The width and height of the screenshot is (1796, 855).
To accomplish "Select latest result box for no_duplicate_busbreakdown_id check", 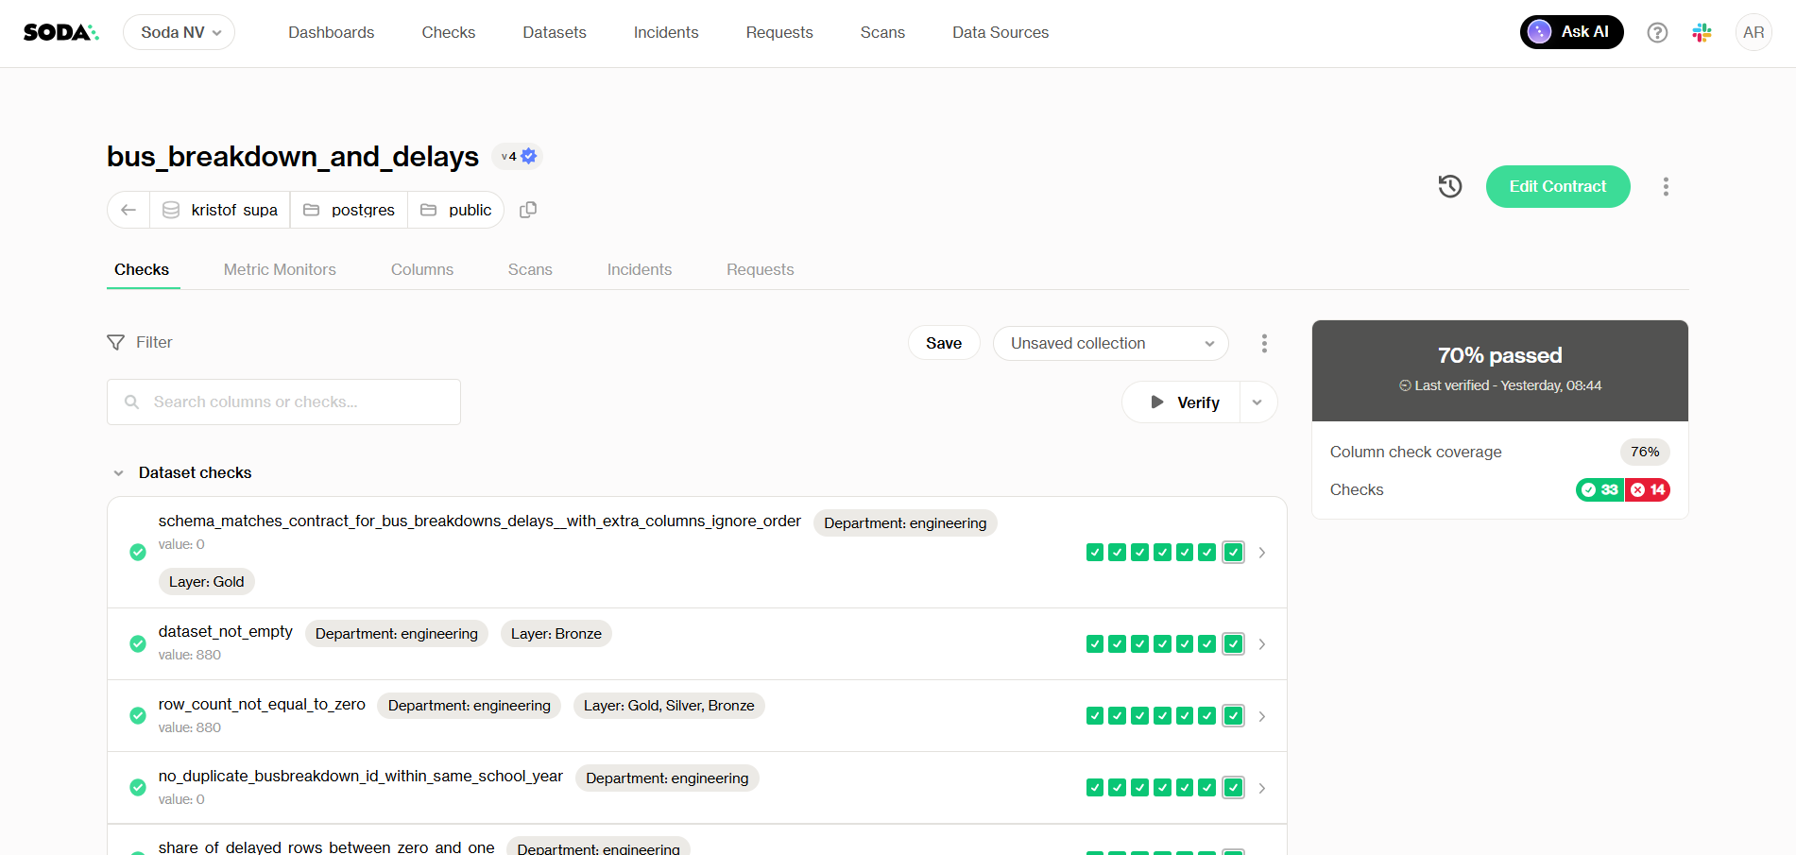I will click(x=1233, y=788).
